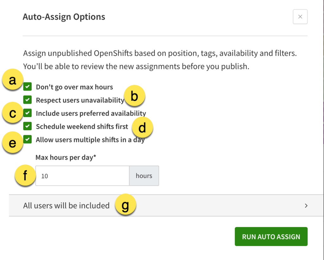The image size is (324, 260).
Task: Uncheck "Respect users unavailability"
Action: [27, 100]
